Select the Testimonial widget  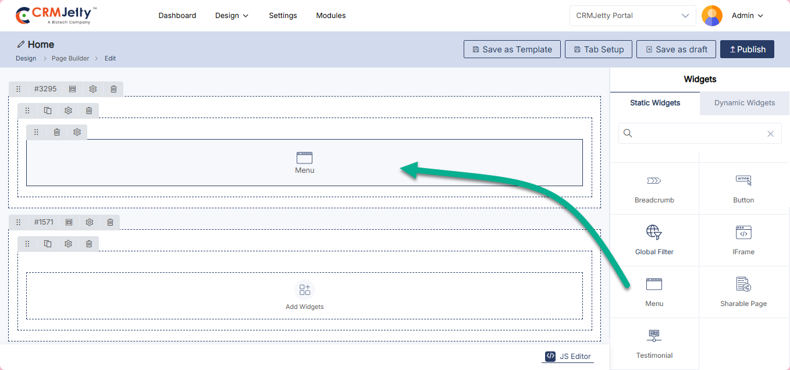pos(654,344)
